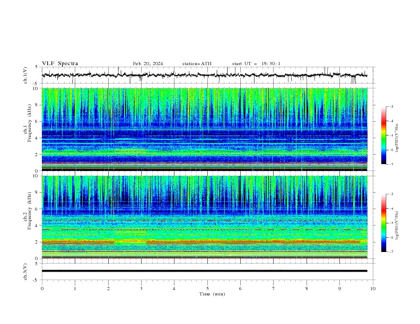Click the "-7" label on ch.2 colorbar
Viewport: 420px width, 324px height.
[391, 252]
